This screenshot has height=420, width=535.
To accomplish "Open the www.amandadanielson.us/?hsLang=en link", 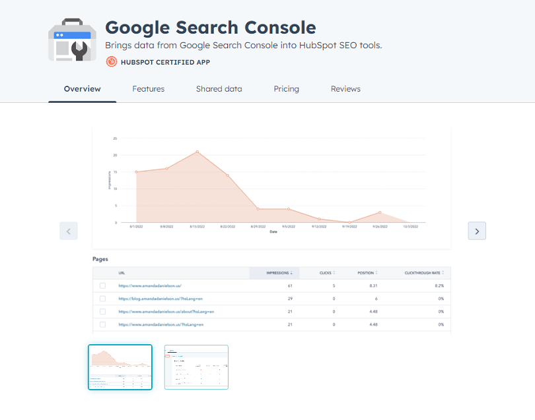I will (x=160, y=324).
